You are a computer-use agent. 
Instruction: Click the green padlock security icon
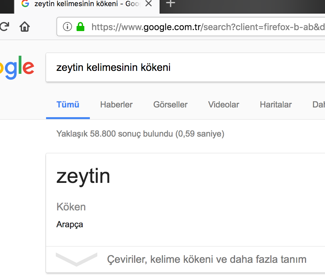(80, 27)
